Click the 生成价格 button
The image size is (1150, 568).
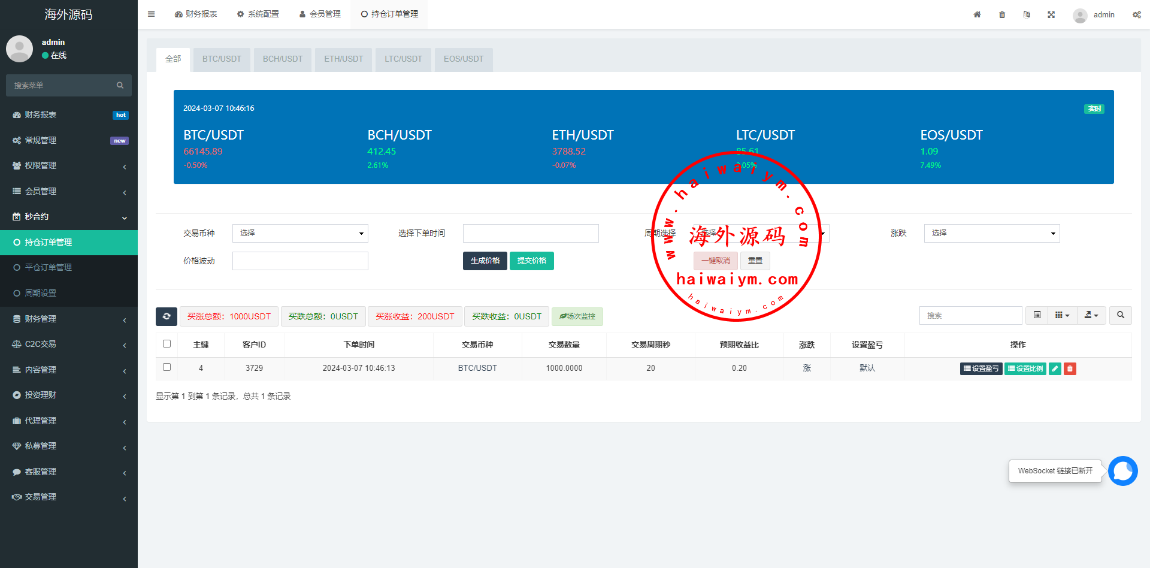485,261
